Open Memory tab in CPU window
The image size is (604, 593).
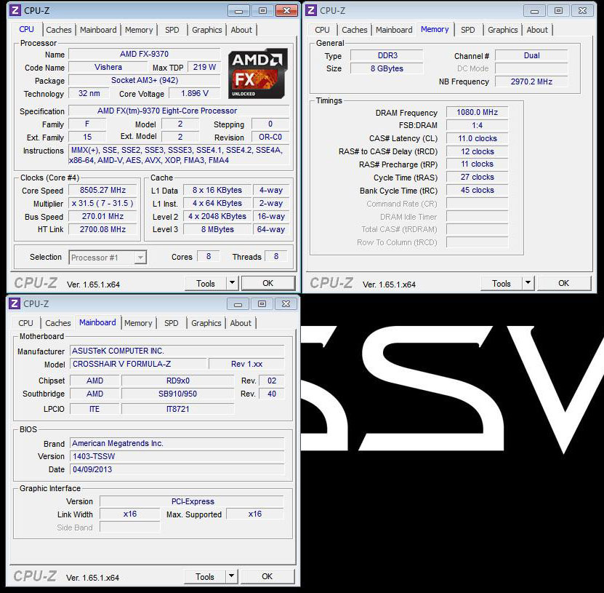[139, 30]
